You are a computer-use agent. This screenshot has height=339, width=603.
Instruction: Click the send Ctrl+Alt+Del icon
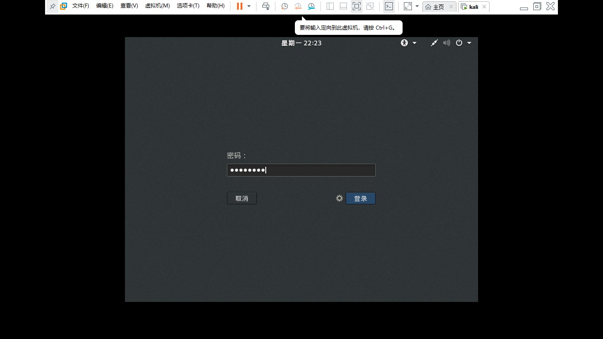(266, 6)
